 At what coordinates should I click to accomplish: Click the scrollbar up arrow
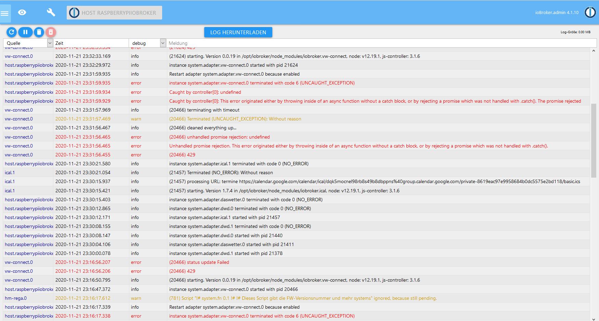(x=594, y=51)
